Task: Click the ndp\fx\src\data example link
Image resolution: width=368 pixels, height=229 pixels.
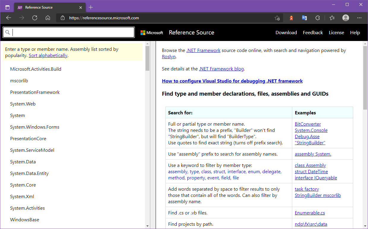Action: [x=311, y=224]
